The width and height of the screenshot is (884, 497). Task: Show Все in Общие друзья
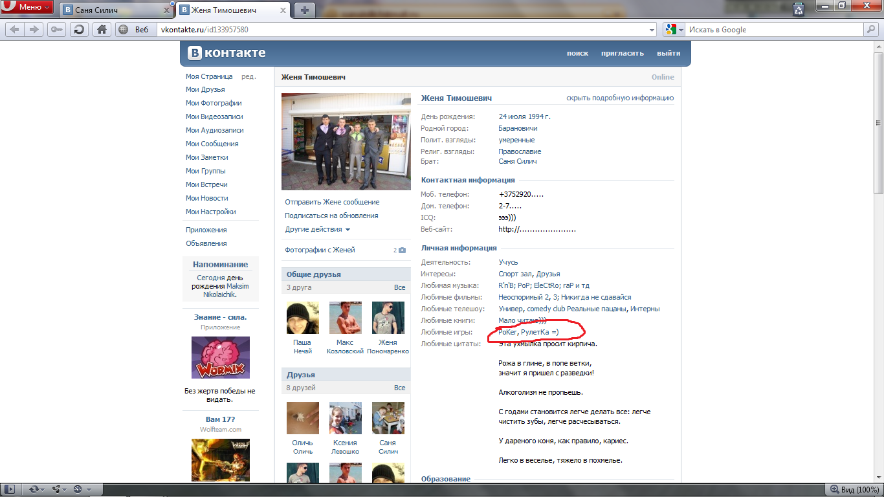400,287
